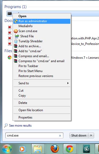Click the Shut down button
Viewport: 99px width, 154px height.
click(x=79, y=135)
